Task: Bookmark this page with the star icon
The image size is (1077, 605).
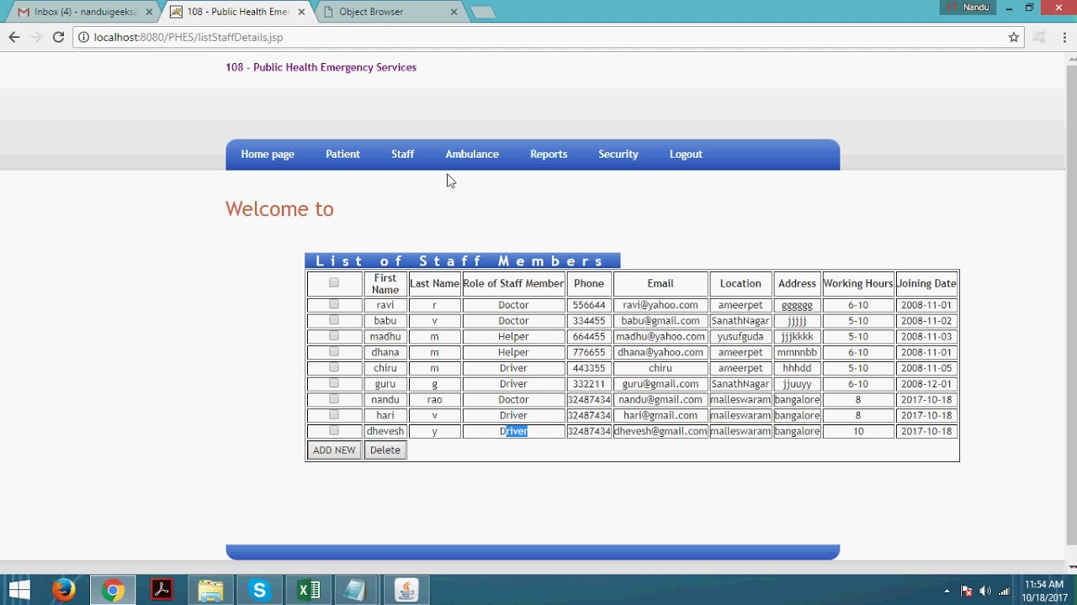Action: tap(1014, 37)
